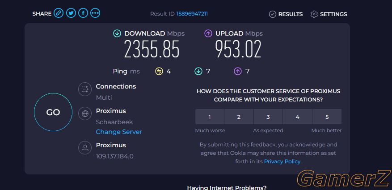
Task: Click the Multi connections text
Action: click(104, 97)
